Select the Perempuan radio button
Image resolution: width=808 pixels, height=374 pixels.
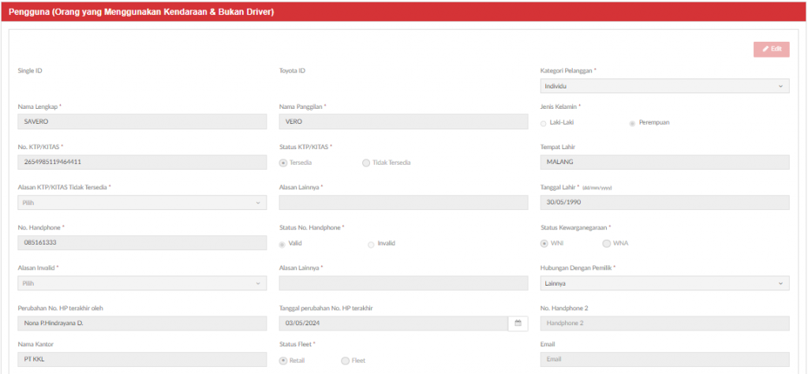(x=632, y=123)
